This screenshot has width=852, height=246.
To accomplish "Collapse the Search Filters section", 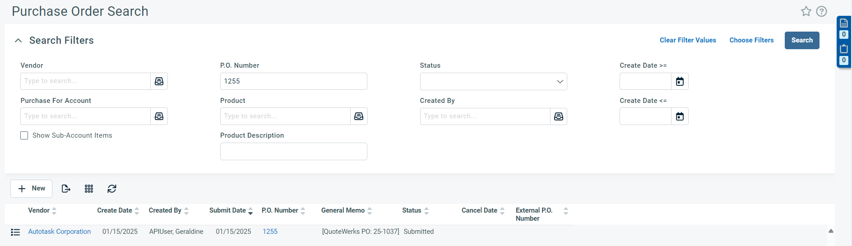I will [18, 41].
